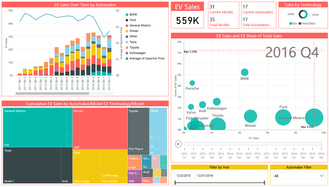The image size is (329, 187).
Task: Select the C-MAX Energi tile
Action: click(114, 163)
